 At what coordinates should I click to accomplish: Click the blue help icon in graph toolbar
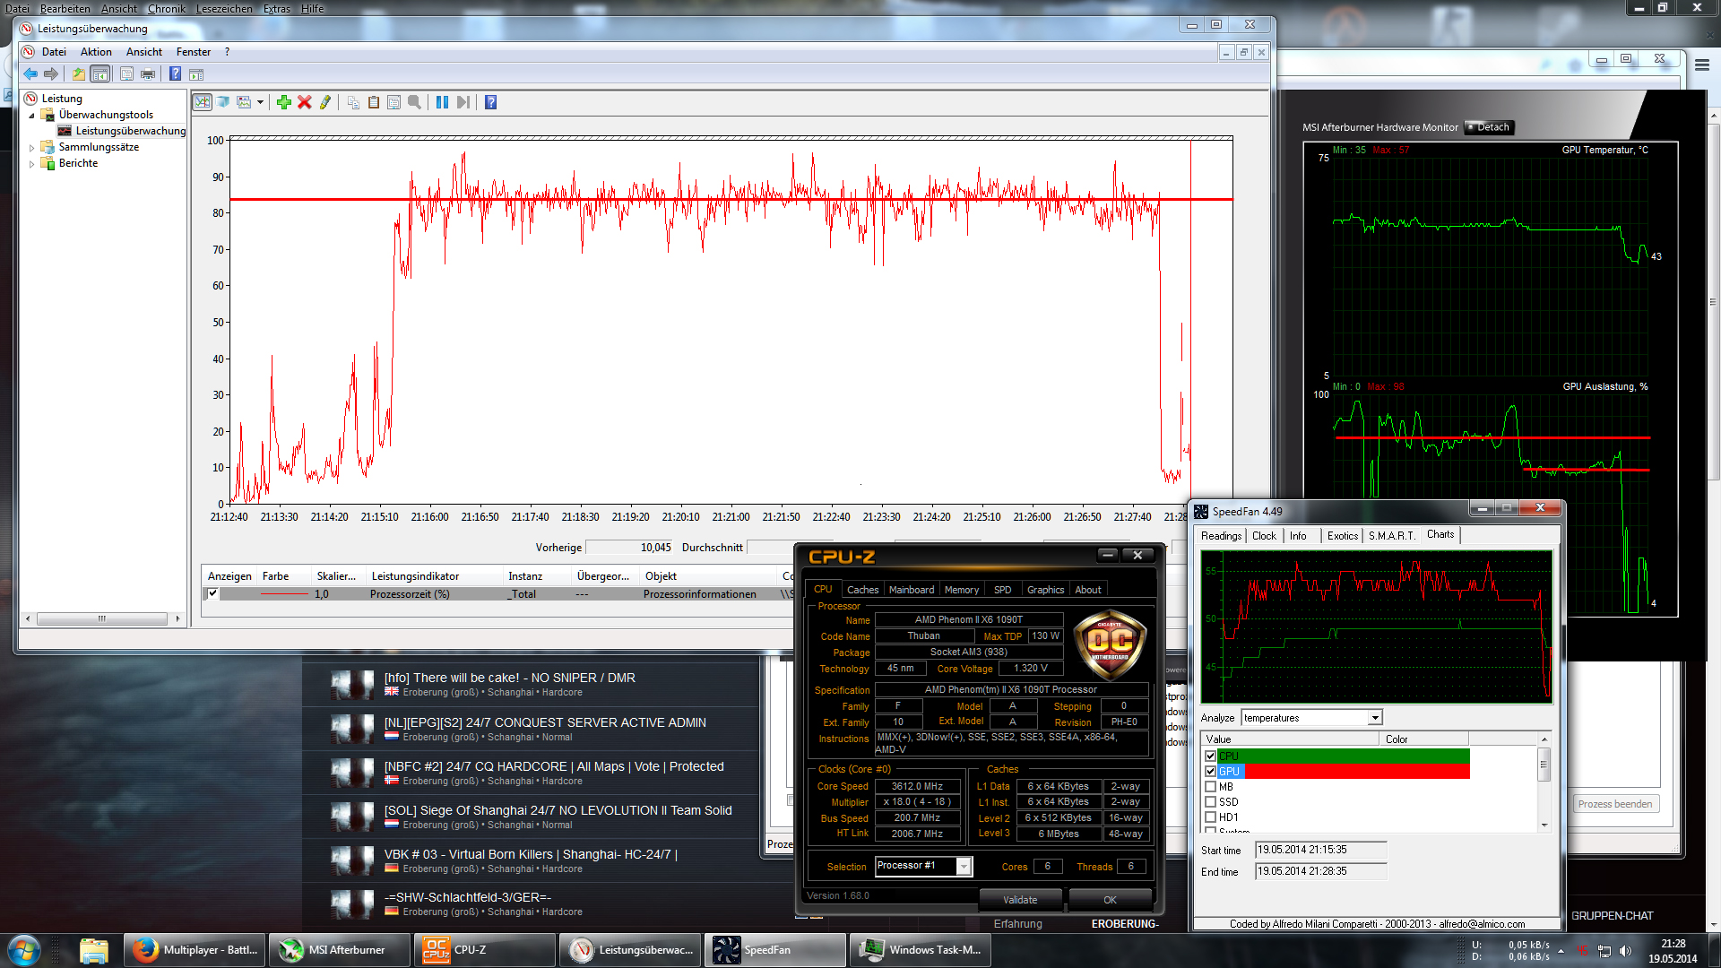pyautogui.click(x=490, y=102)
